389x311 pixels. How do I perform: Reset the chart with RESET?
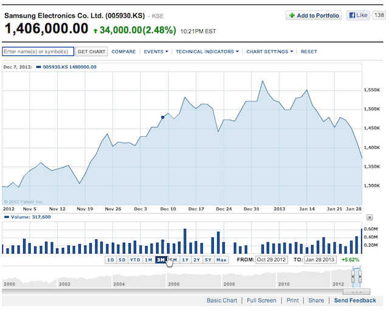(x=309, y=52)
